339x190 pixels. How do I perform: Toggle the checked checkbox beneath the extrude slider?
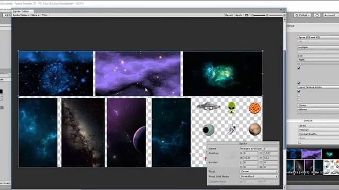tap(299, 68)
